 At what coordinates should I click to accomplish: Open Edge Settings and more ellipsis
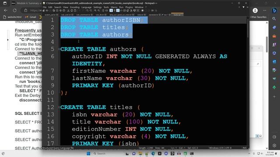click(264, 10)
